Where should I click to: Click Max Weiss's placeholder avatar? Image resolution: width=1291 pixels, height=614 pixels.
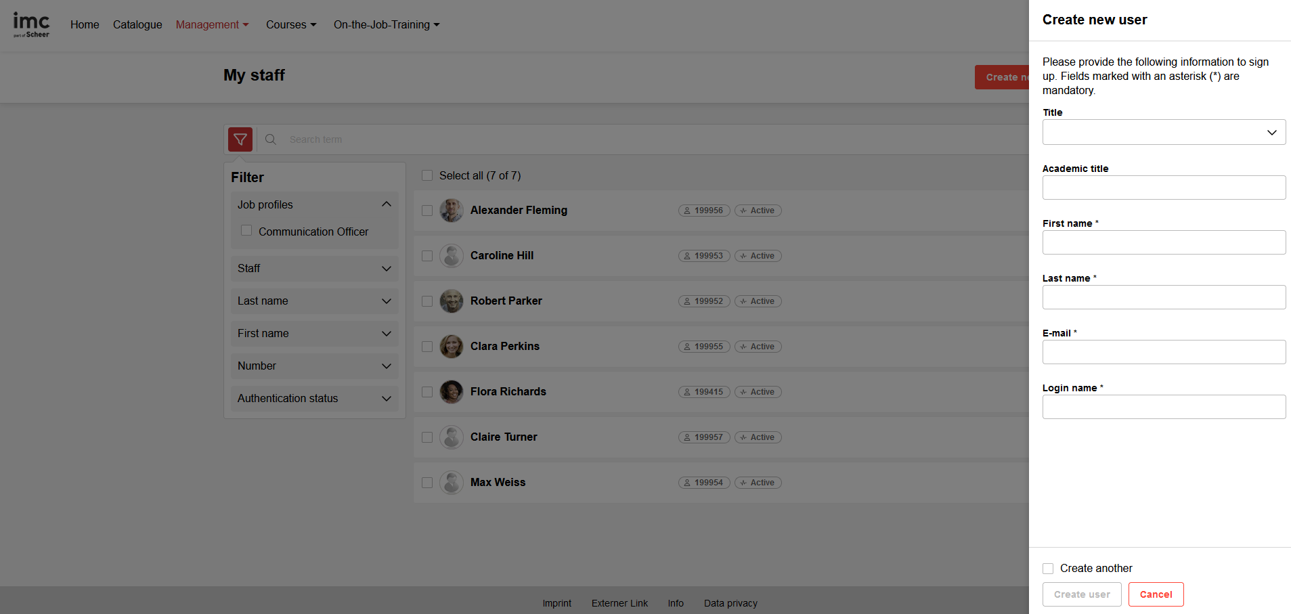(452, 483)
